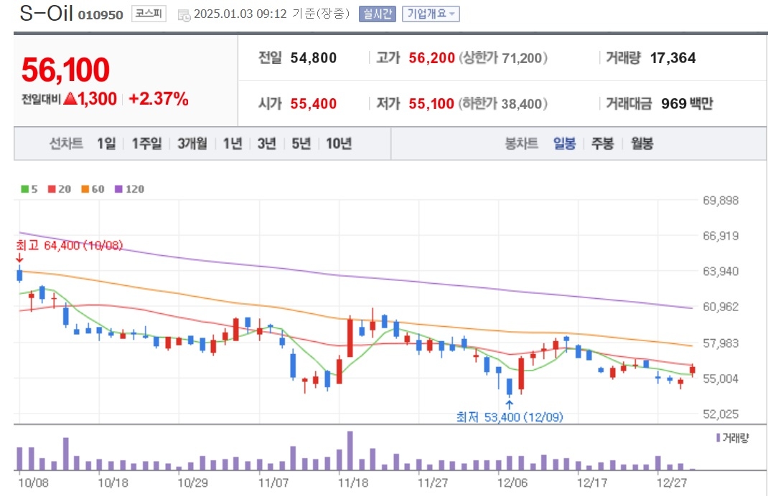The width and height of the screenshot is (768, 496).
Task: Click the 11/07 date label on the axis
Action: [x=273, y=483]
